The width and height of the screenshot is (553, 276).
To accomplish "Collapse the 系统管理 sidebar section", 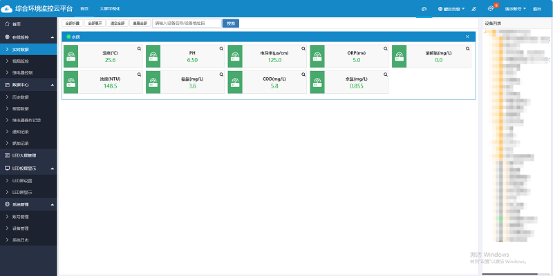I will tap(53, 204).
